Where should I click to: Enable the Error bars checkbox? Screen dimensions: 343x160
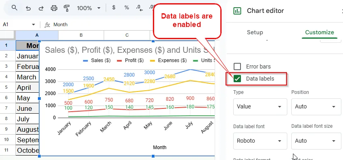click(x=237, y=66)
